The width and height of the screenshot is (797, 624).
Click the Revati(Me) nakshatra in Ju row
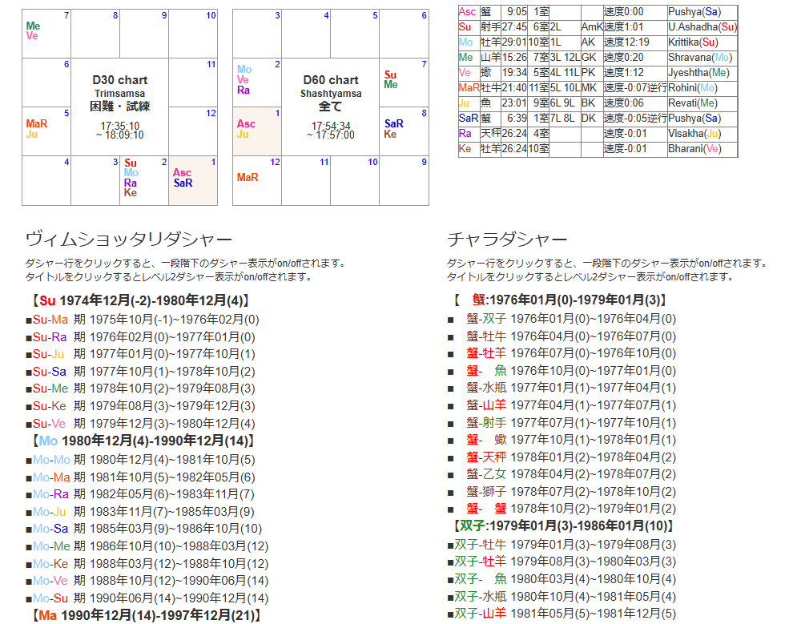click(x=695, y=103)
